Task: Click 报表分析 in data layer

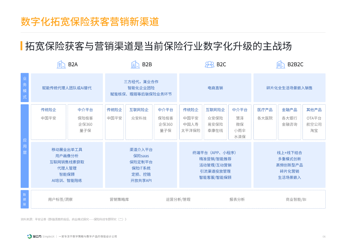Action: click(237, 199)
